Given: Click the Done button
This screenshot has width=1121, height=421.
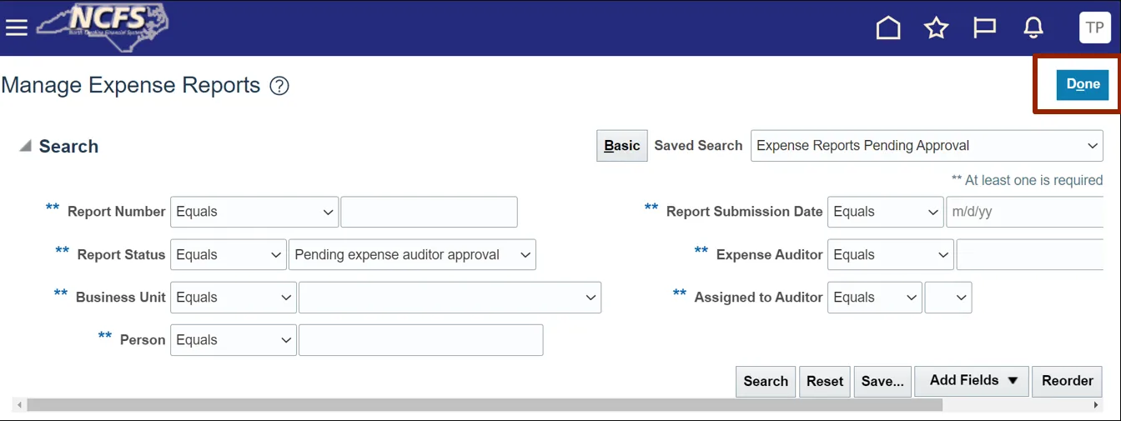Looking at the screenshot, I should [x=1083, y=84].
